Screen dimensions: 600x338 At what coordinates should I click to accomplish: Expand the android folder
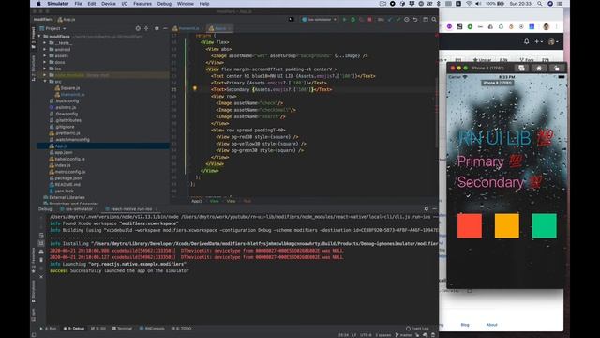[x=45, y=50]
